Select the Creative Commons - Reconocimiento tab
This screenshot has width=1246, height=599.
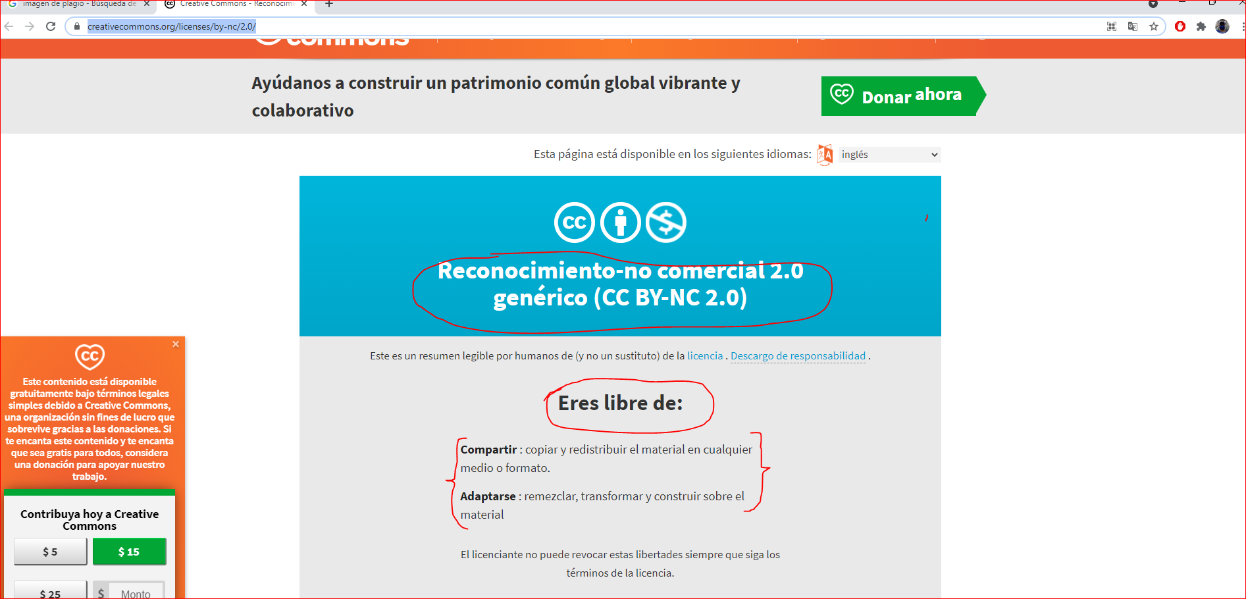(236, 4)
